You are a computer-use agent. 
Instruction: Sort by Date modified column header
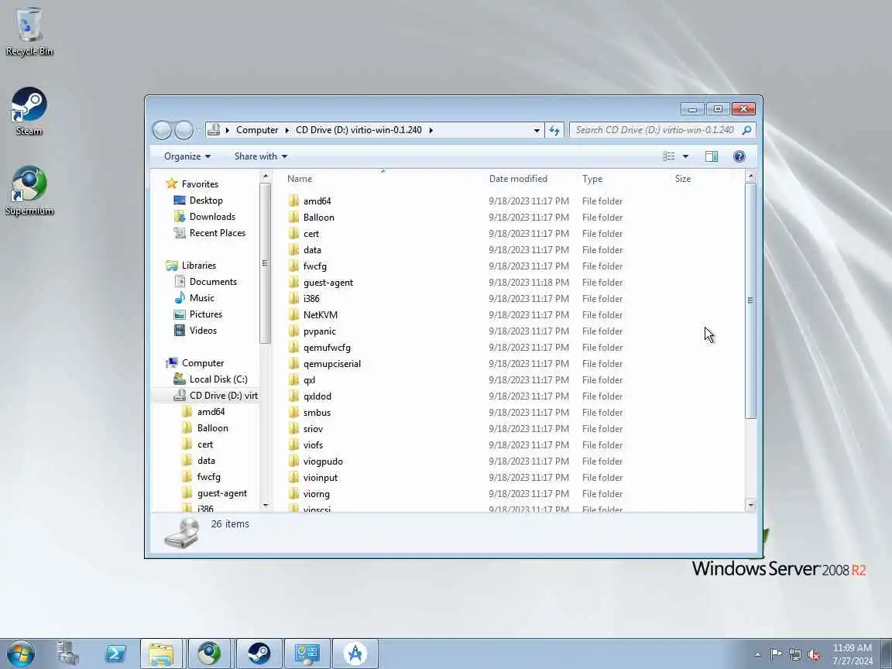[x=518, y=179]
